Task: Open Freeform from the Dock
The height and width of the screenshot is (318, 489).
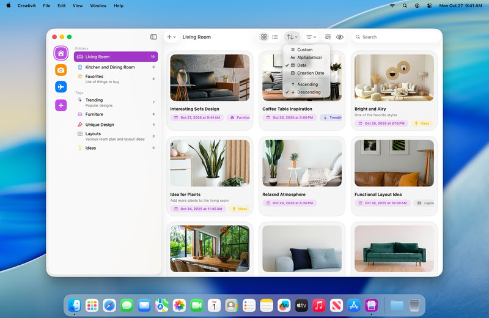Action: tap(284, 305)
